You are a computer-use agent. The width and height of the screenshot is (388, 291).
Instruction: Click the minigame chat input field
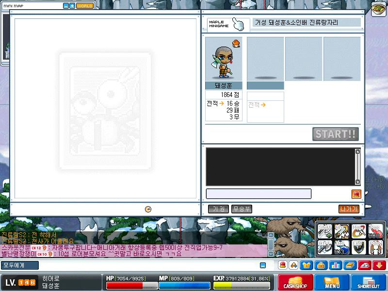(259, 194)
